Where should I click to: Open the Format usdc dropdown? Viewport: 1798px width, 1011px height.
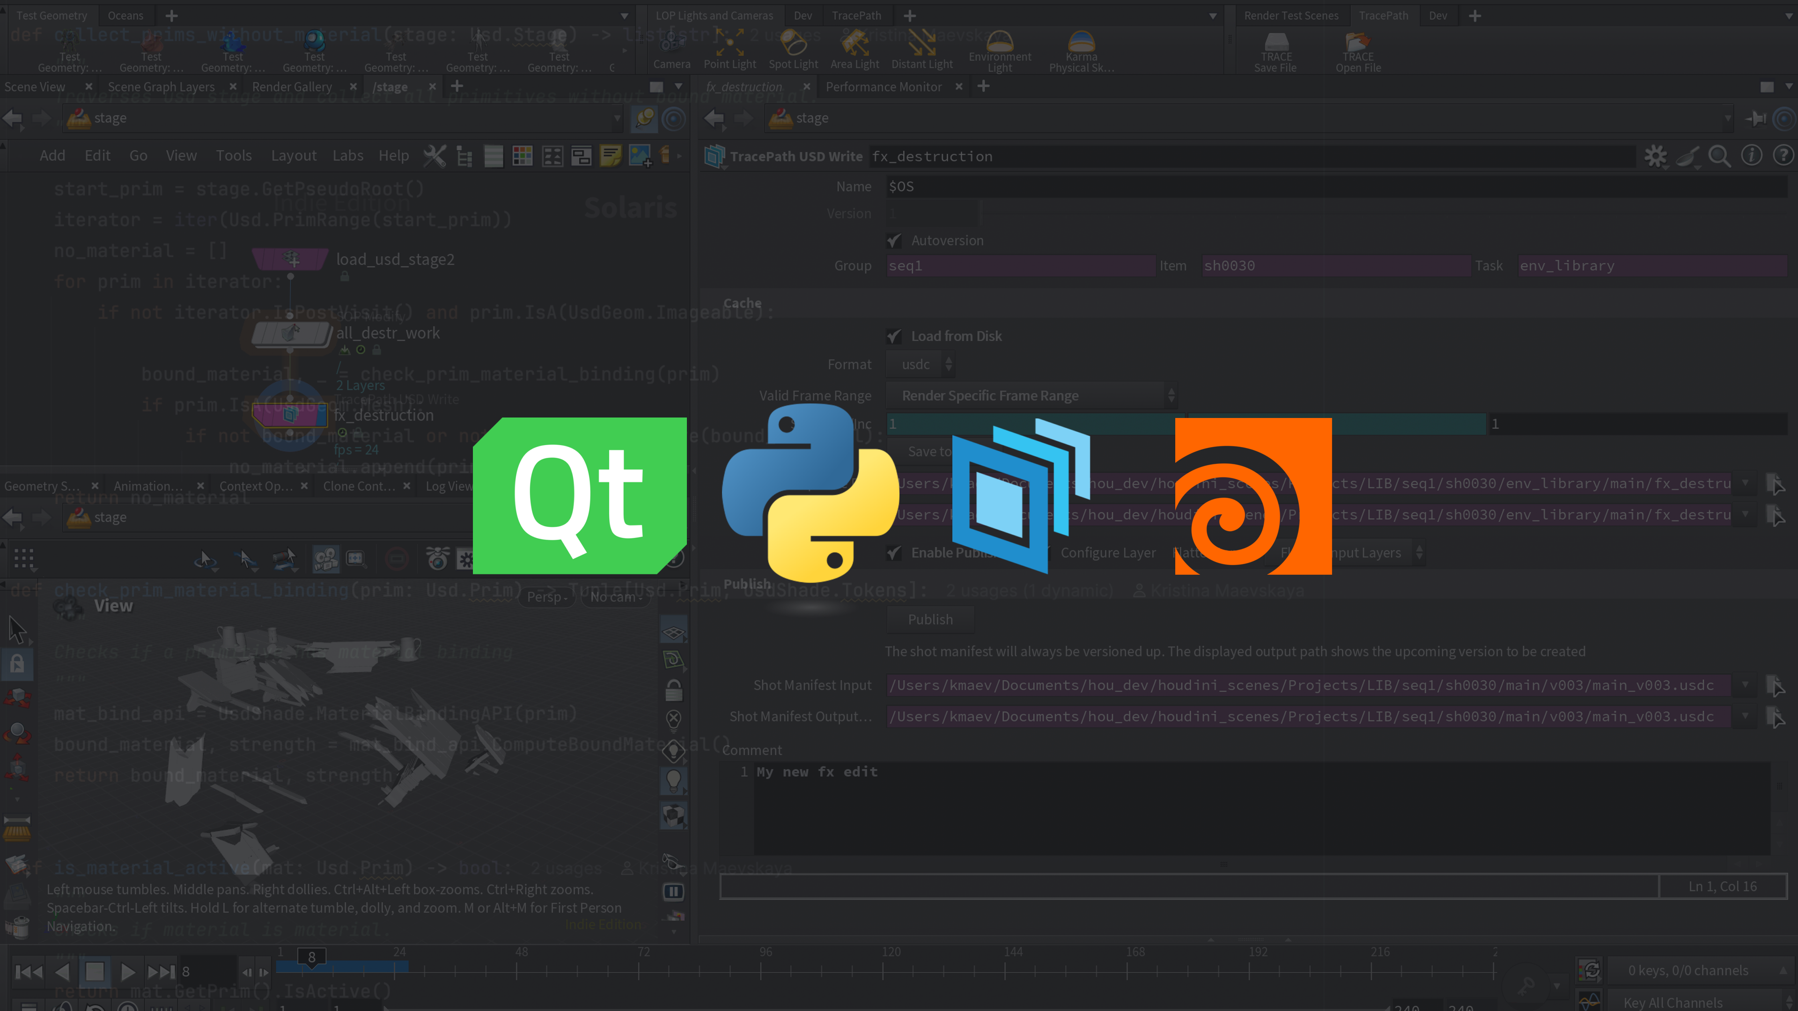coord(920,365)
